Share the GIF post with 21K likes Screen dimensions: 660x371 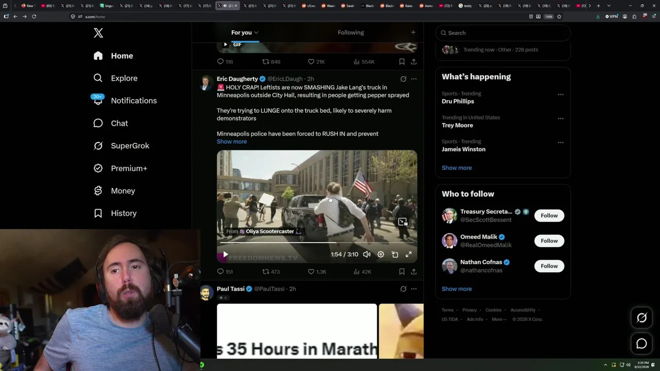point(414,62)
